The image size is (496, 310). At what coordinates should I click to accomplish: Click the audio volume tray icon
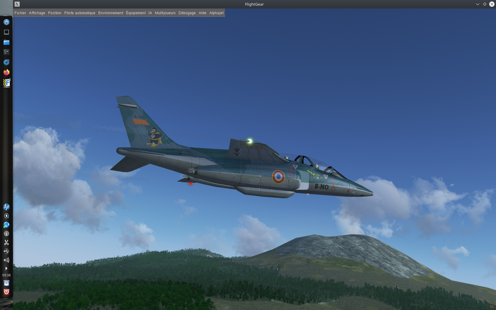(x=6, y=260)
